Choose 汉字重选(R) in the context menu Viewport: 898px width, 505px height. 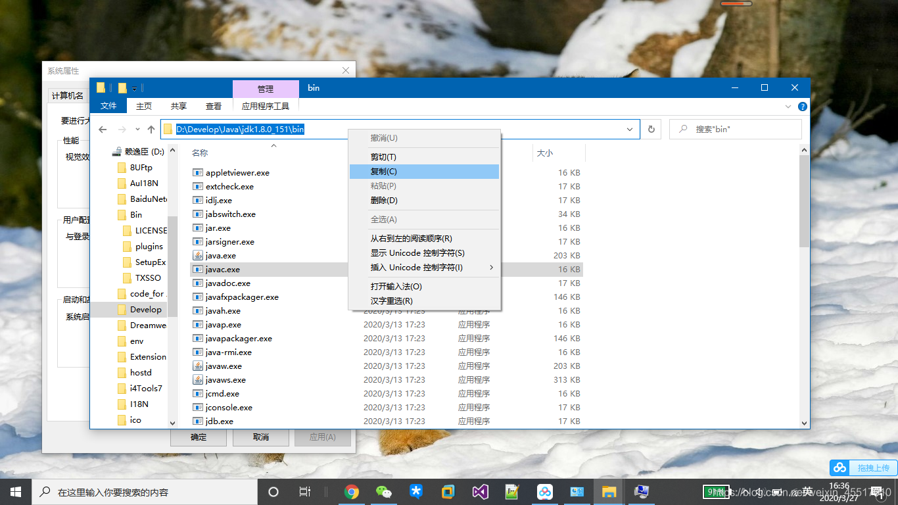tap(424, 301)
